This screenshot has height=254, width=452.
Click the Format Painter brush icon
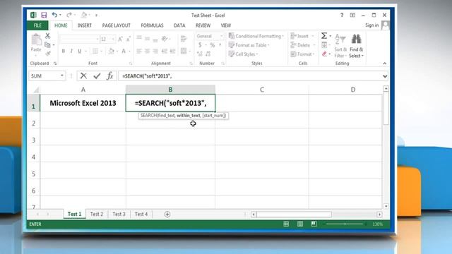(x=48, y=54)
